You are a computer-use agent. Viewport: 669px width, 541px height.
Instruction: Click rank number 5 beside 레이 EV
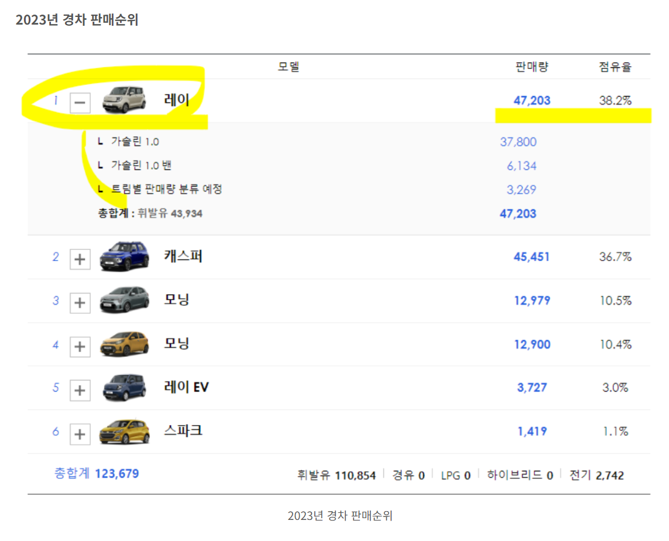[x=56, y=388]
